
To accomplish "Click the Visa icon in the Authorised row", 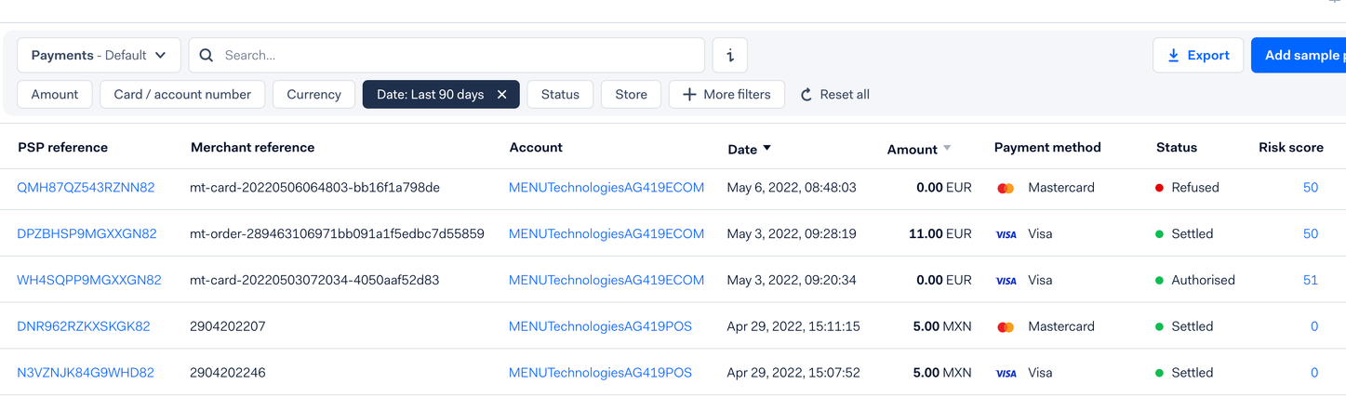I will click(x=1006, y=281).
